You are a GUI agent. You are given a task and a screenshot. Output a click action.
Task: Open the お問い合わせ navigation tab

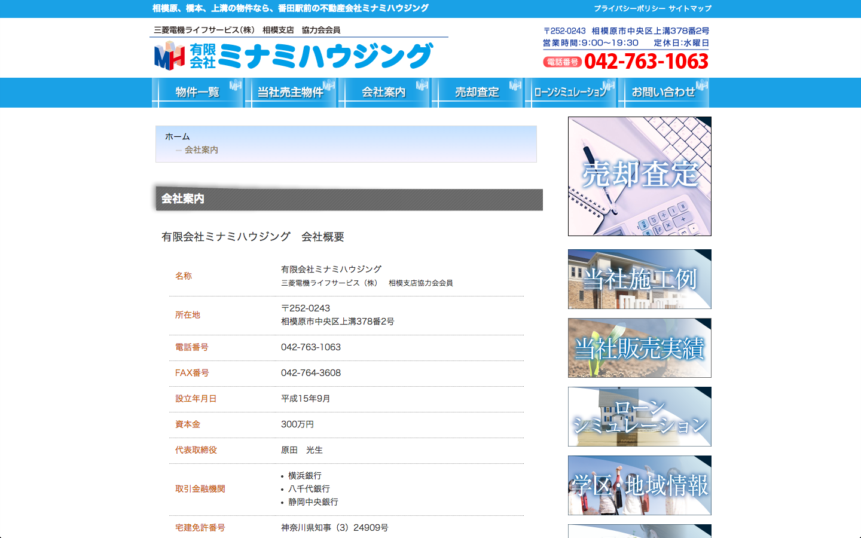point(664,93)
